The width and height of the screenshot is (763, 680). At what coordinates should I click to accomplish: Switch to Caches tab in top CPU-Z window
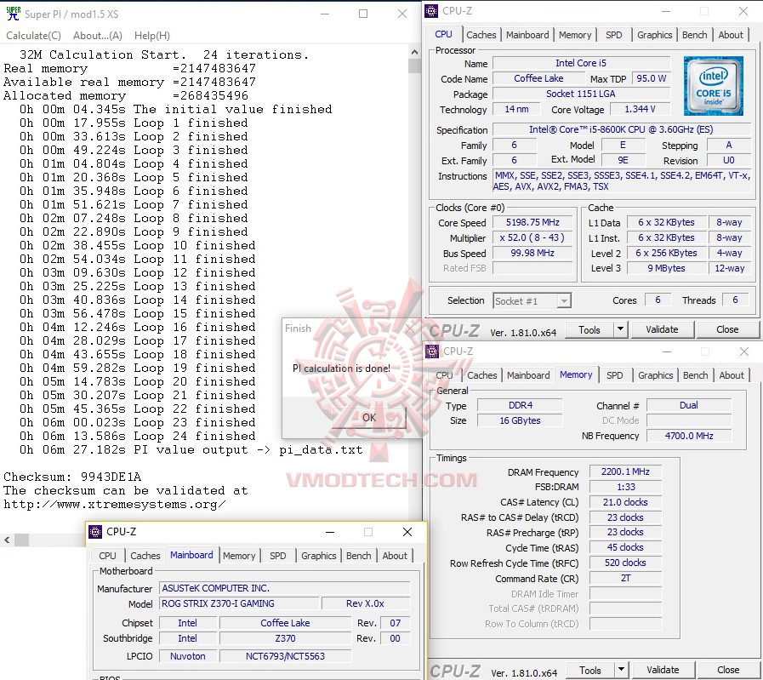pyautogui.click(x=481, y=35)
